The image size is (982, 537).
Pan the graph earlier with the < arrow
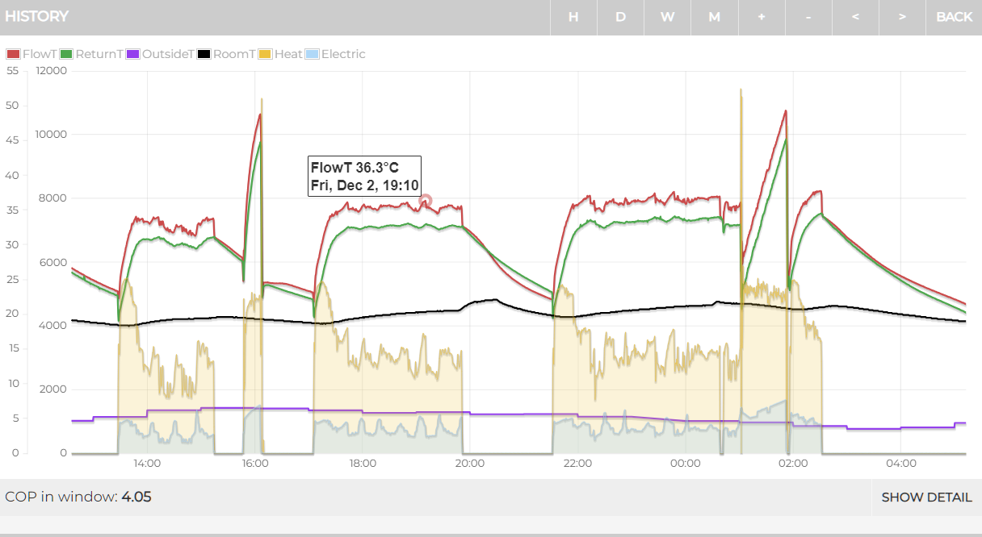pyautogui.click(x=854, y=17)
